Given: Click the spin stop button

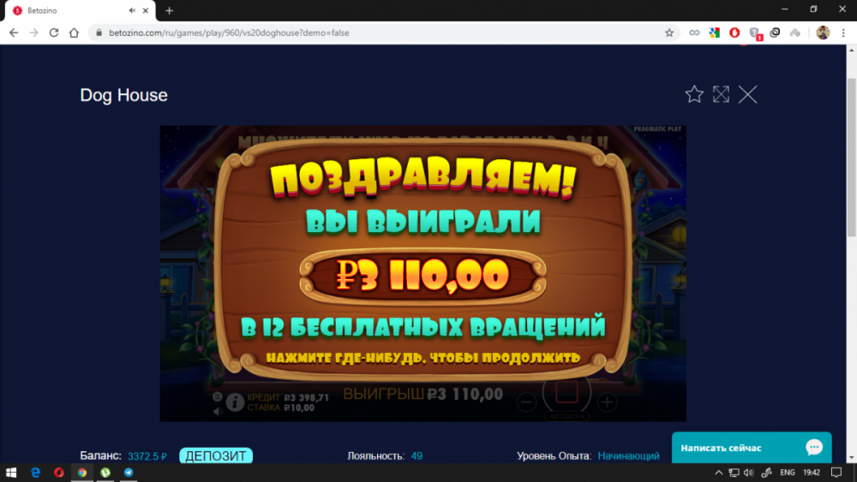Looking at the screenshot, I should pos(566,392).
